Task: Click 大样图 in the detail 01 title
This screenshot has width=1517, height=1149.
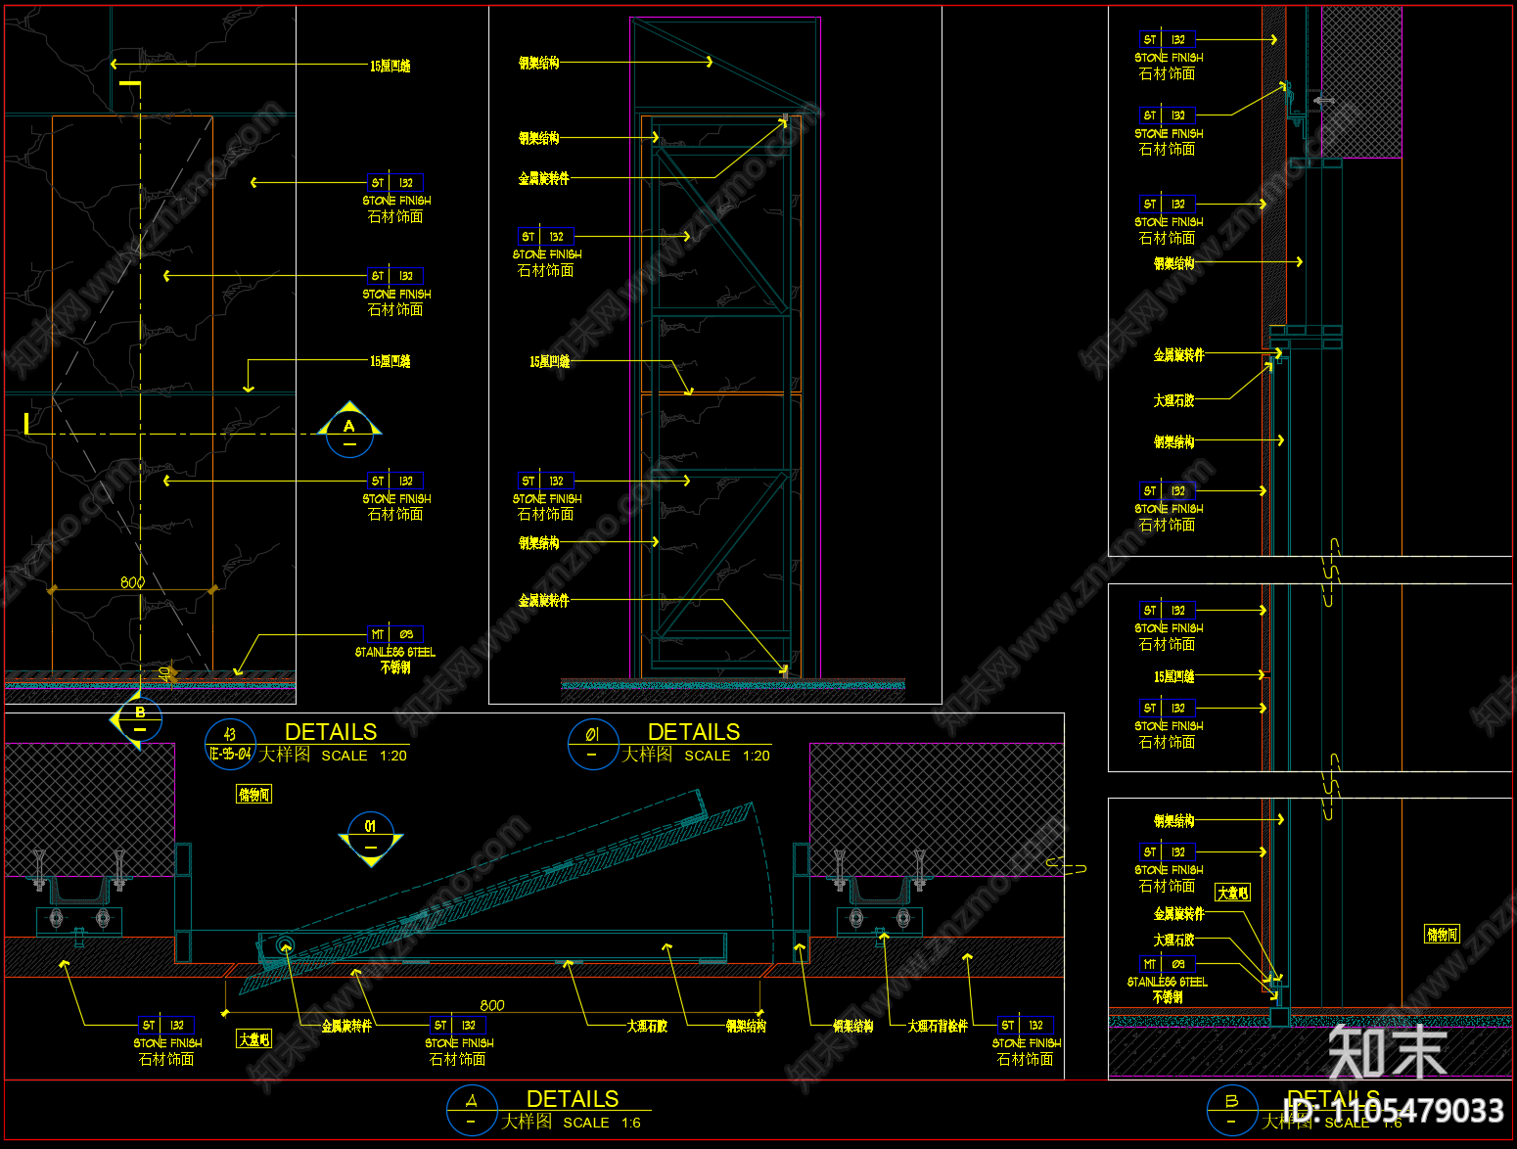Action: [648, 755]
